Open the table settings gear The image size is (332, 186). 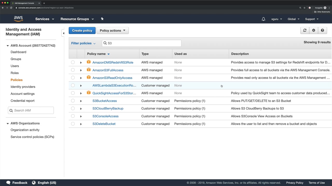pyautogui.click(x=314, y=30)
